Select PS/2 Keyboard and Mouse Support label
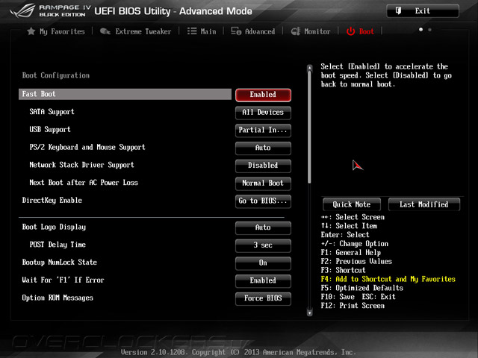478x358 pixels. pyautogui.click(x=87, y=147)
